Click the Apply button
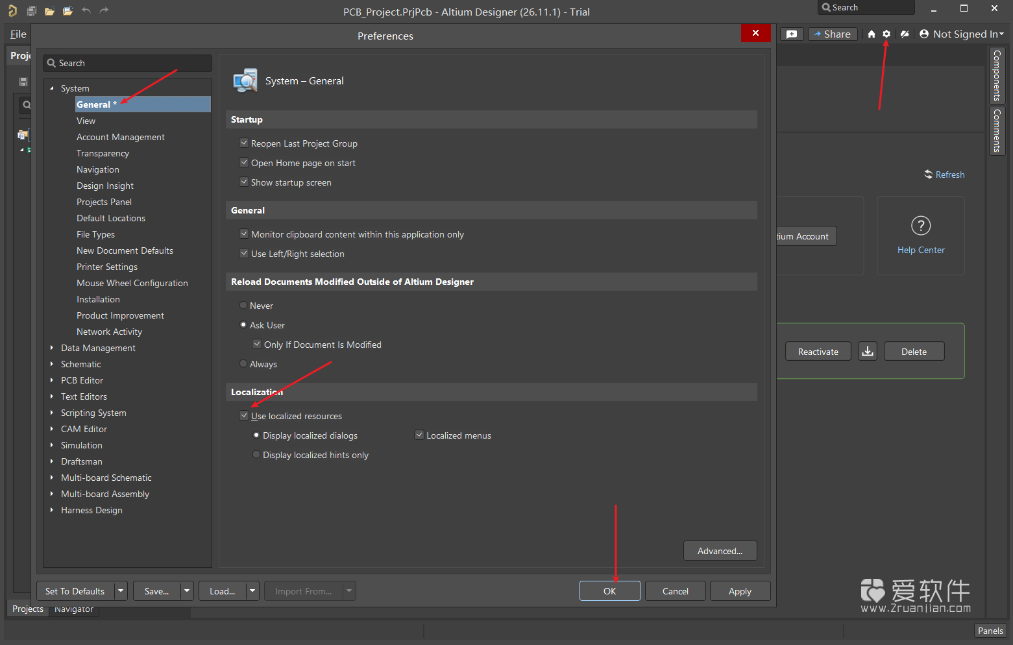Screen dimensions: 1013x645 740,591
